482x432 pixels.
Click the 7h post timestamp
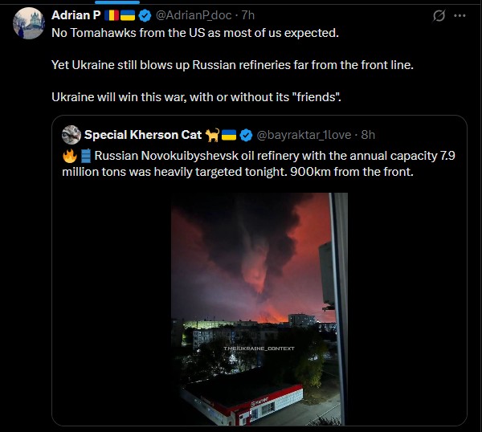(248, 15)
